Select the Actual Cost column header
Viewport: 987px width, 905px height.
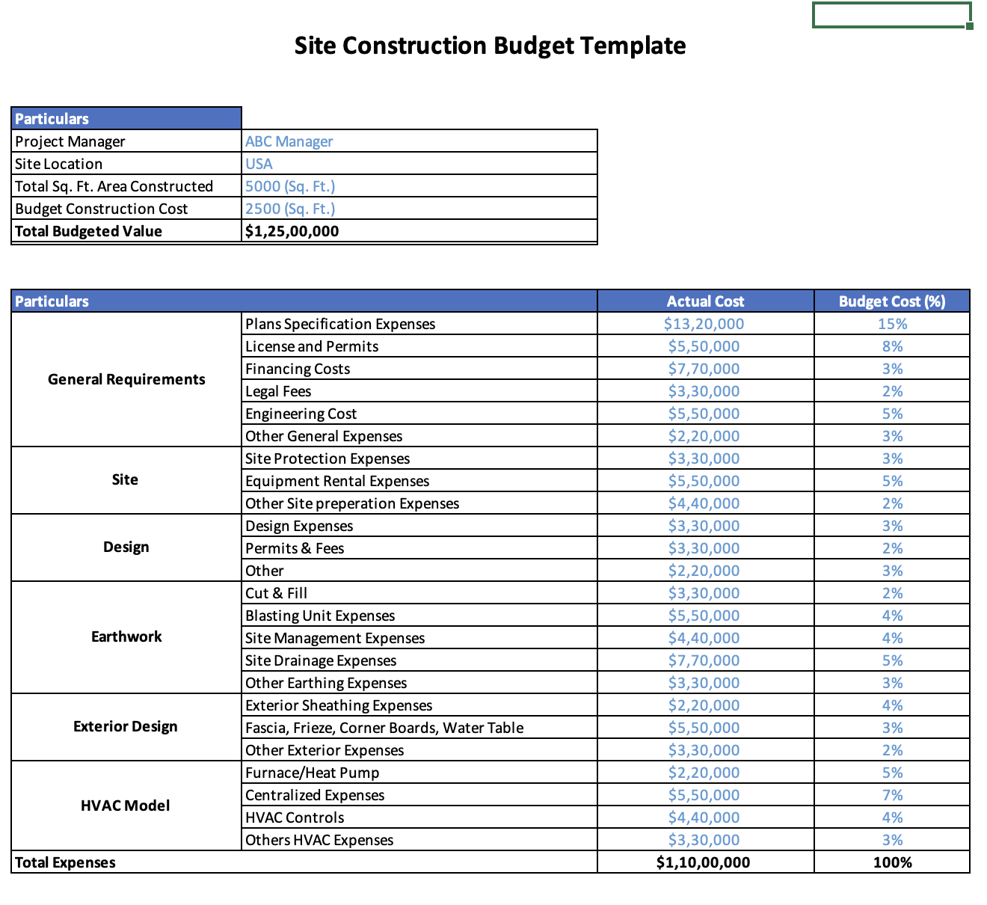705,301
